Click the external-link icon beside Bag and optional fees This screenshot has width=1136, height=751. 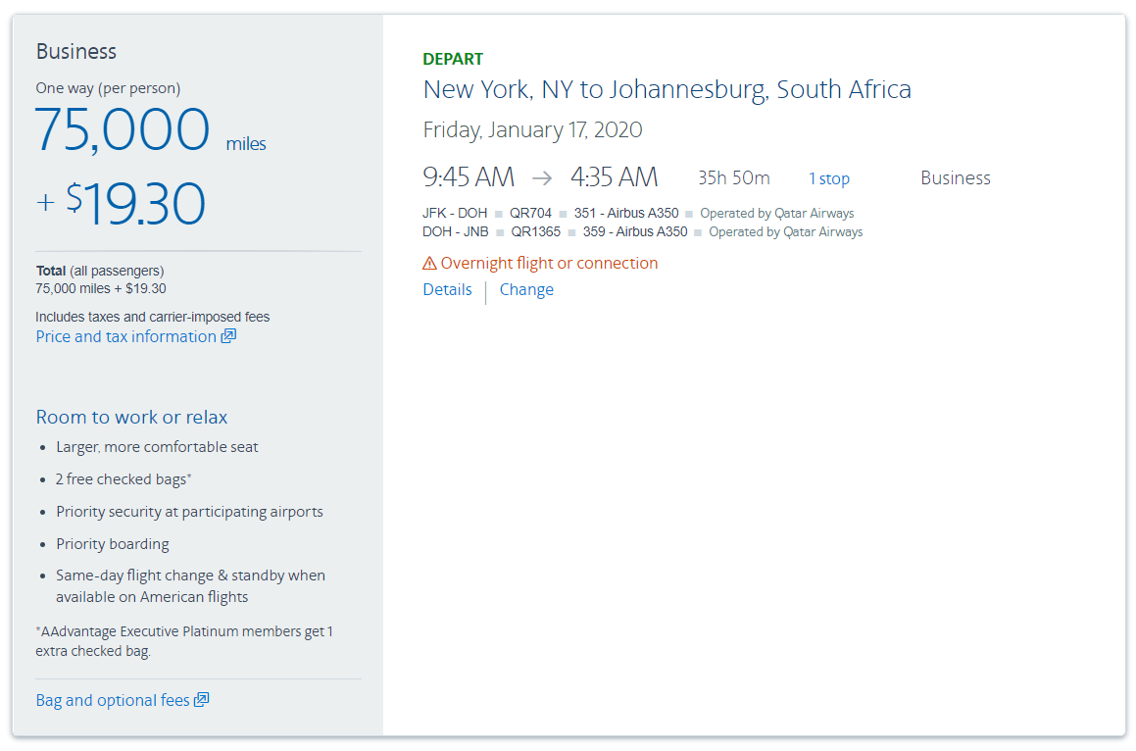(202, 700)
